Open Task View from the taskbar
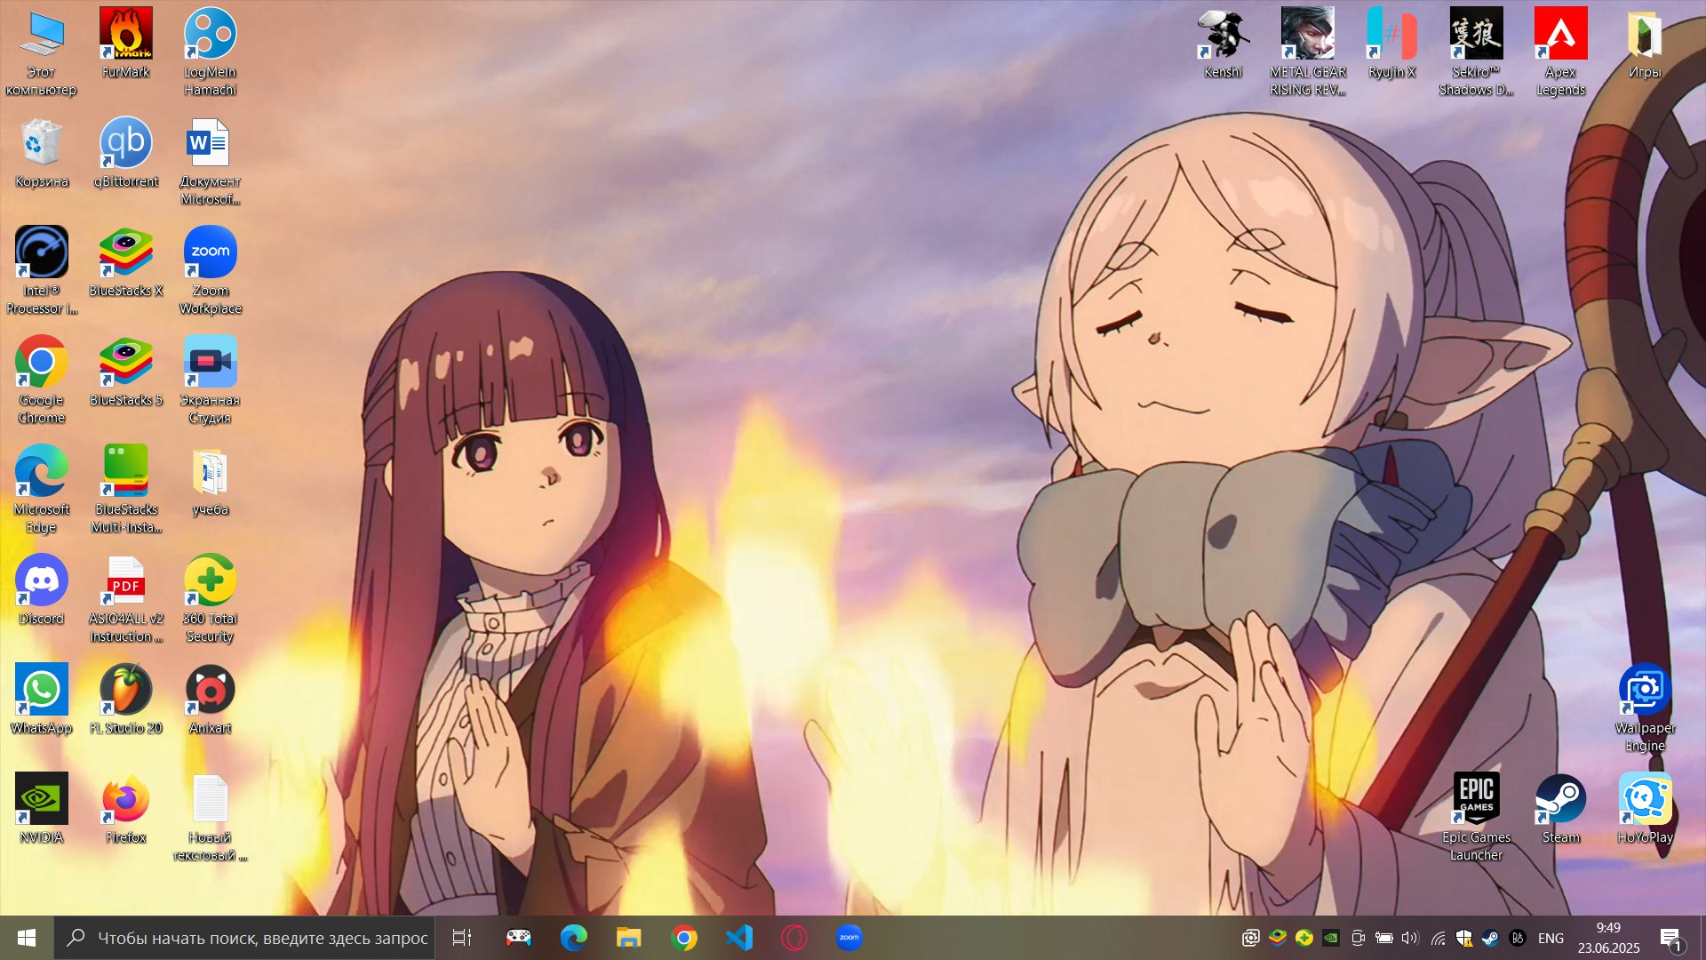The image size is (1706, 960). pyautogui.click(x=462, y=938)
